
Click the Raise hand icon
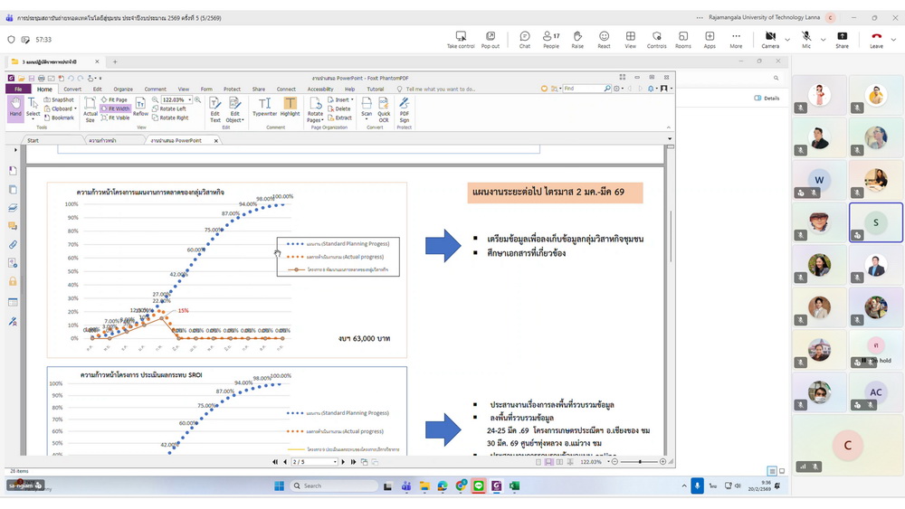pyautogui.click(x=577, y=40)
